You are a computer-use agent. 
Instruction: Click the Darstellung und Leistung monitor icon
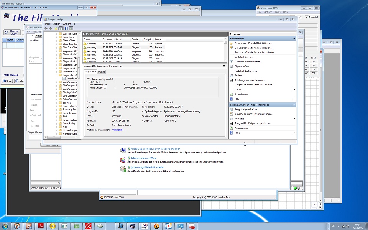click(123, 150)
